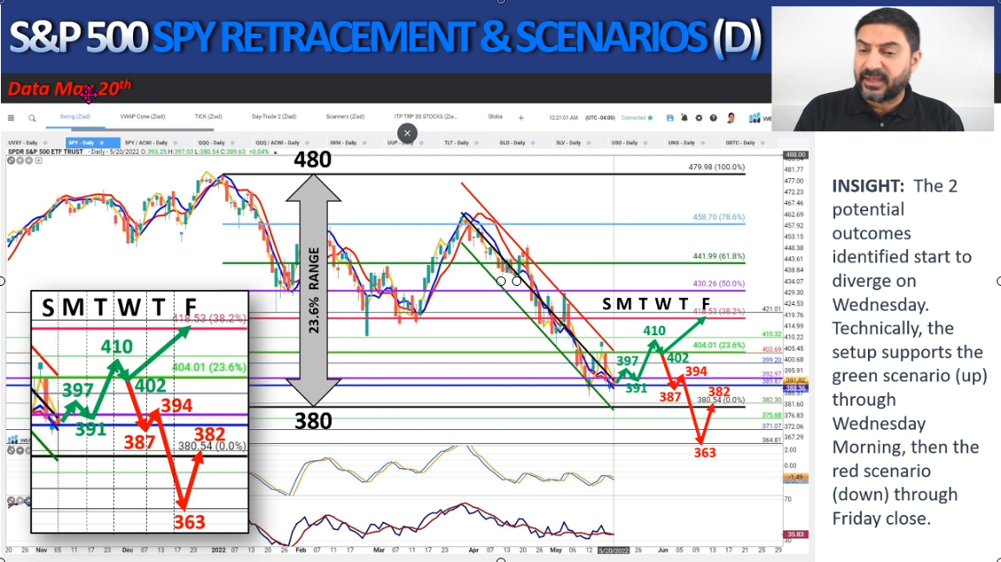This screenshot has width=1001, height=562.
Task: Open the (UTC-04:00) timezone selector
Action: (x=600, y=118)
